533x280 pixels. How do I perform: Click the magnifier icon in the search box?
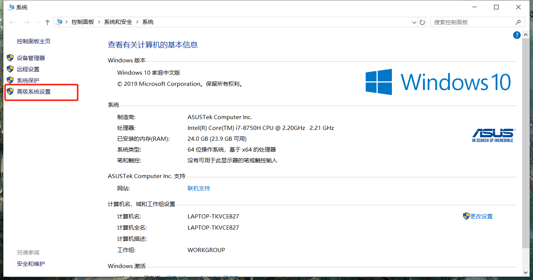[518, 22]
